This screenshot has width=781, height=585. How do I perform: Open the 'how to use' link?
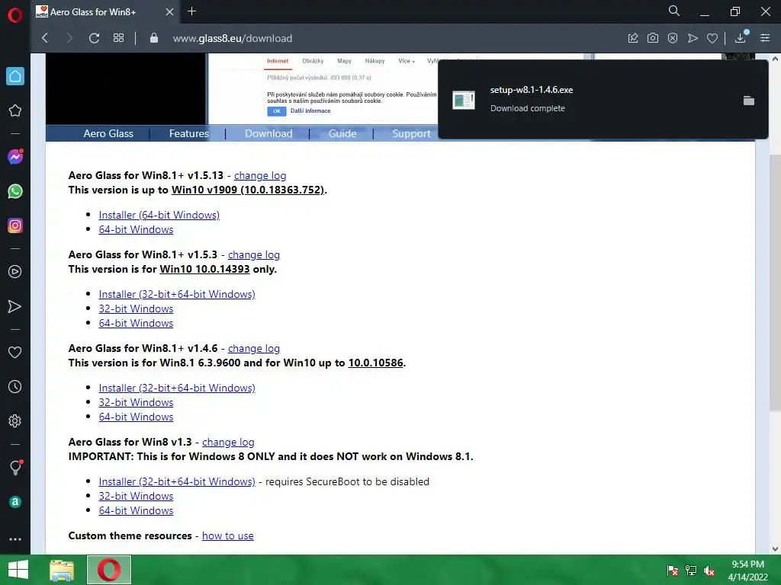click(x=227, y=535)
